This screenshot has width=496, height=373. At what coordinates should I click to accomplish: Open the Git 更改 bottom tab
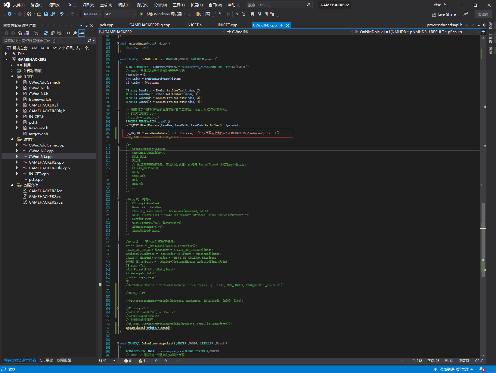point(46,360)
